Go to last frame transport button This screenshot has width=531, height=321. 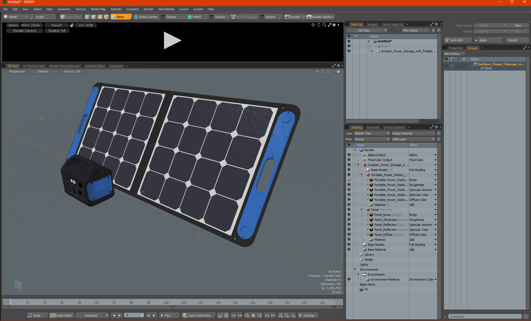click(155, 315)
